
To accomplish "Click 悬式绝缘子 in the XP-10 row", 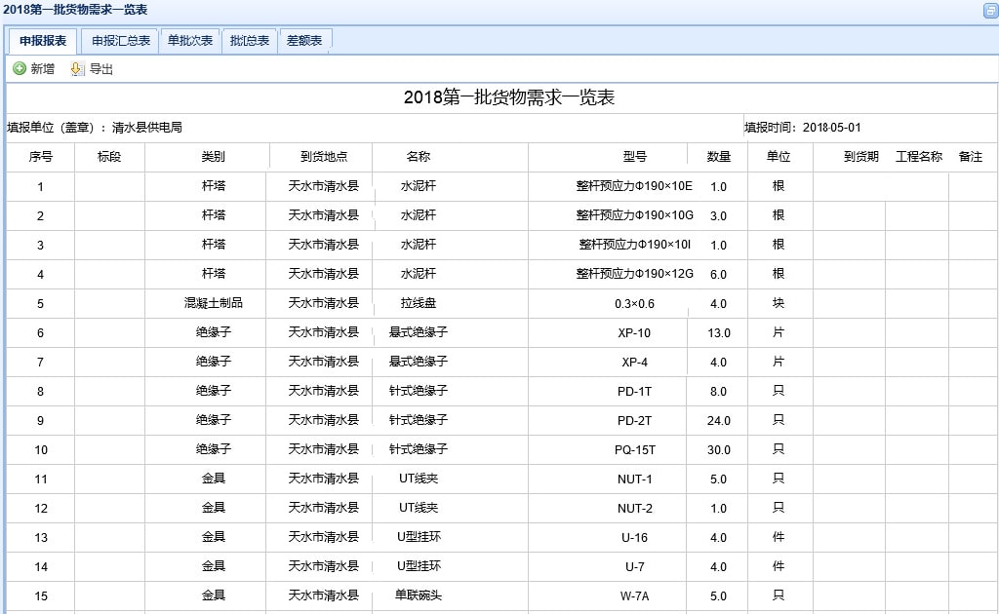I will click(x=418, y=332).
